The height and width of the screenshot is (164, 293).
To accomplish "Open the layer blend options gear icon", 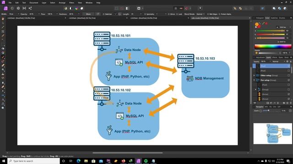I will (x=288, y=61).
